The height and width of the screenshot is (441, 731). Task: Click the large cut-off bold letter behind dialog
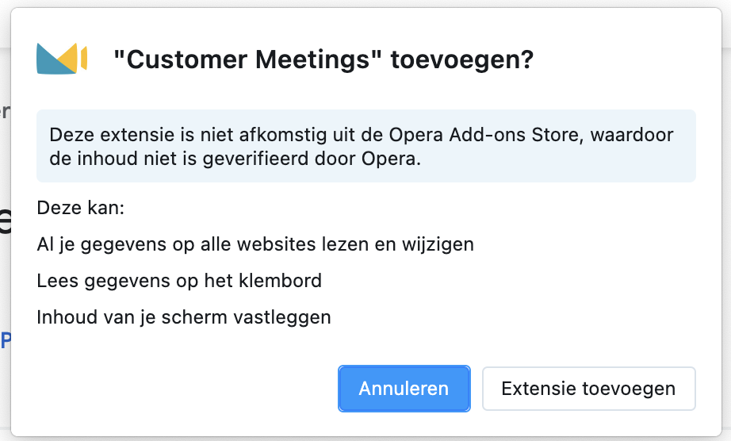[5, 220]
